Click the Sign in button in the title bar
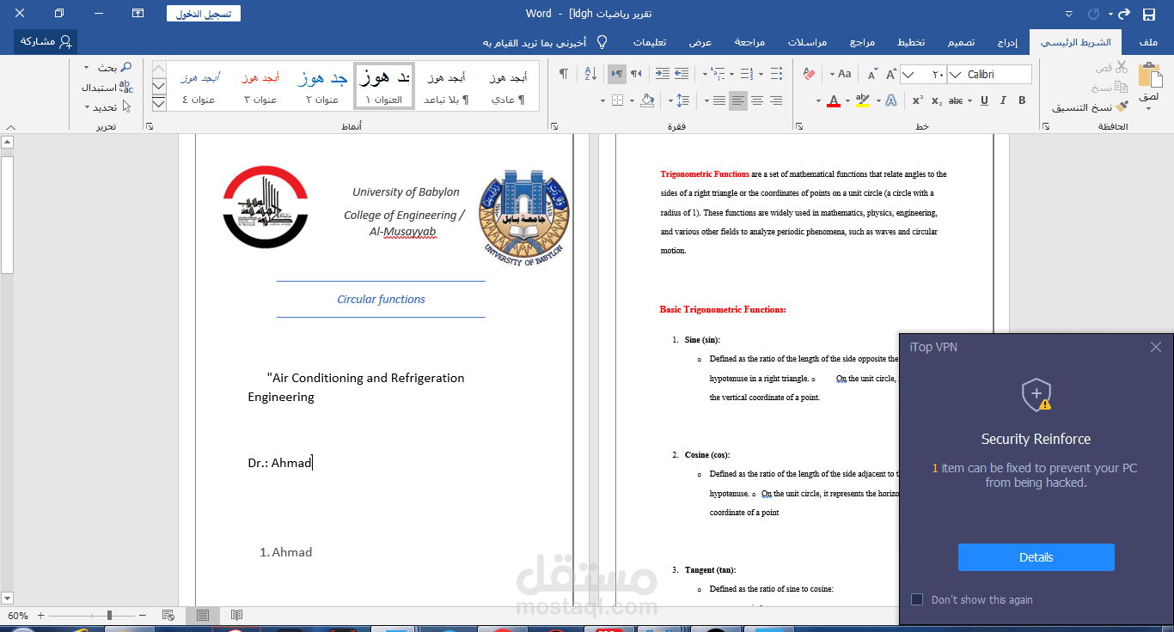The width and height of the screenshot is (1174, 632). 204,14
